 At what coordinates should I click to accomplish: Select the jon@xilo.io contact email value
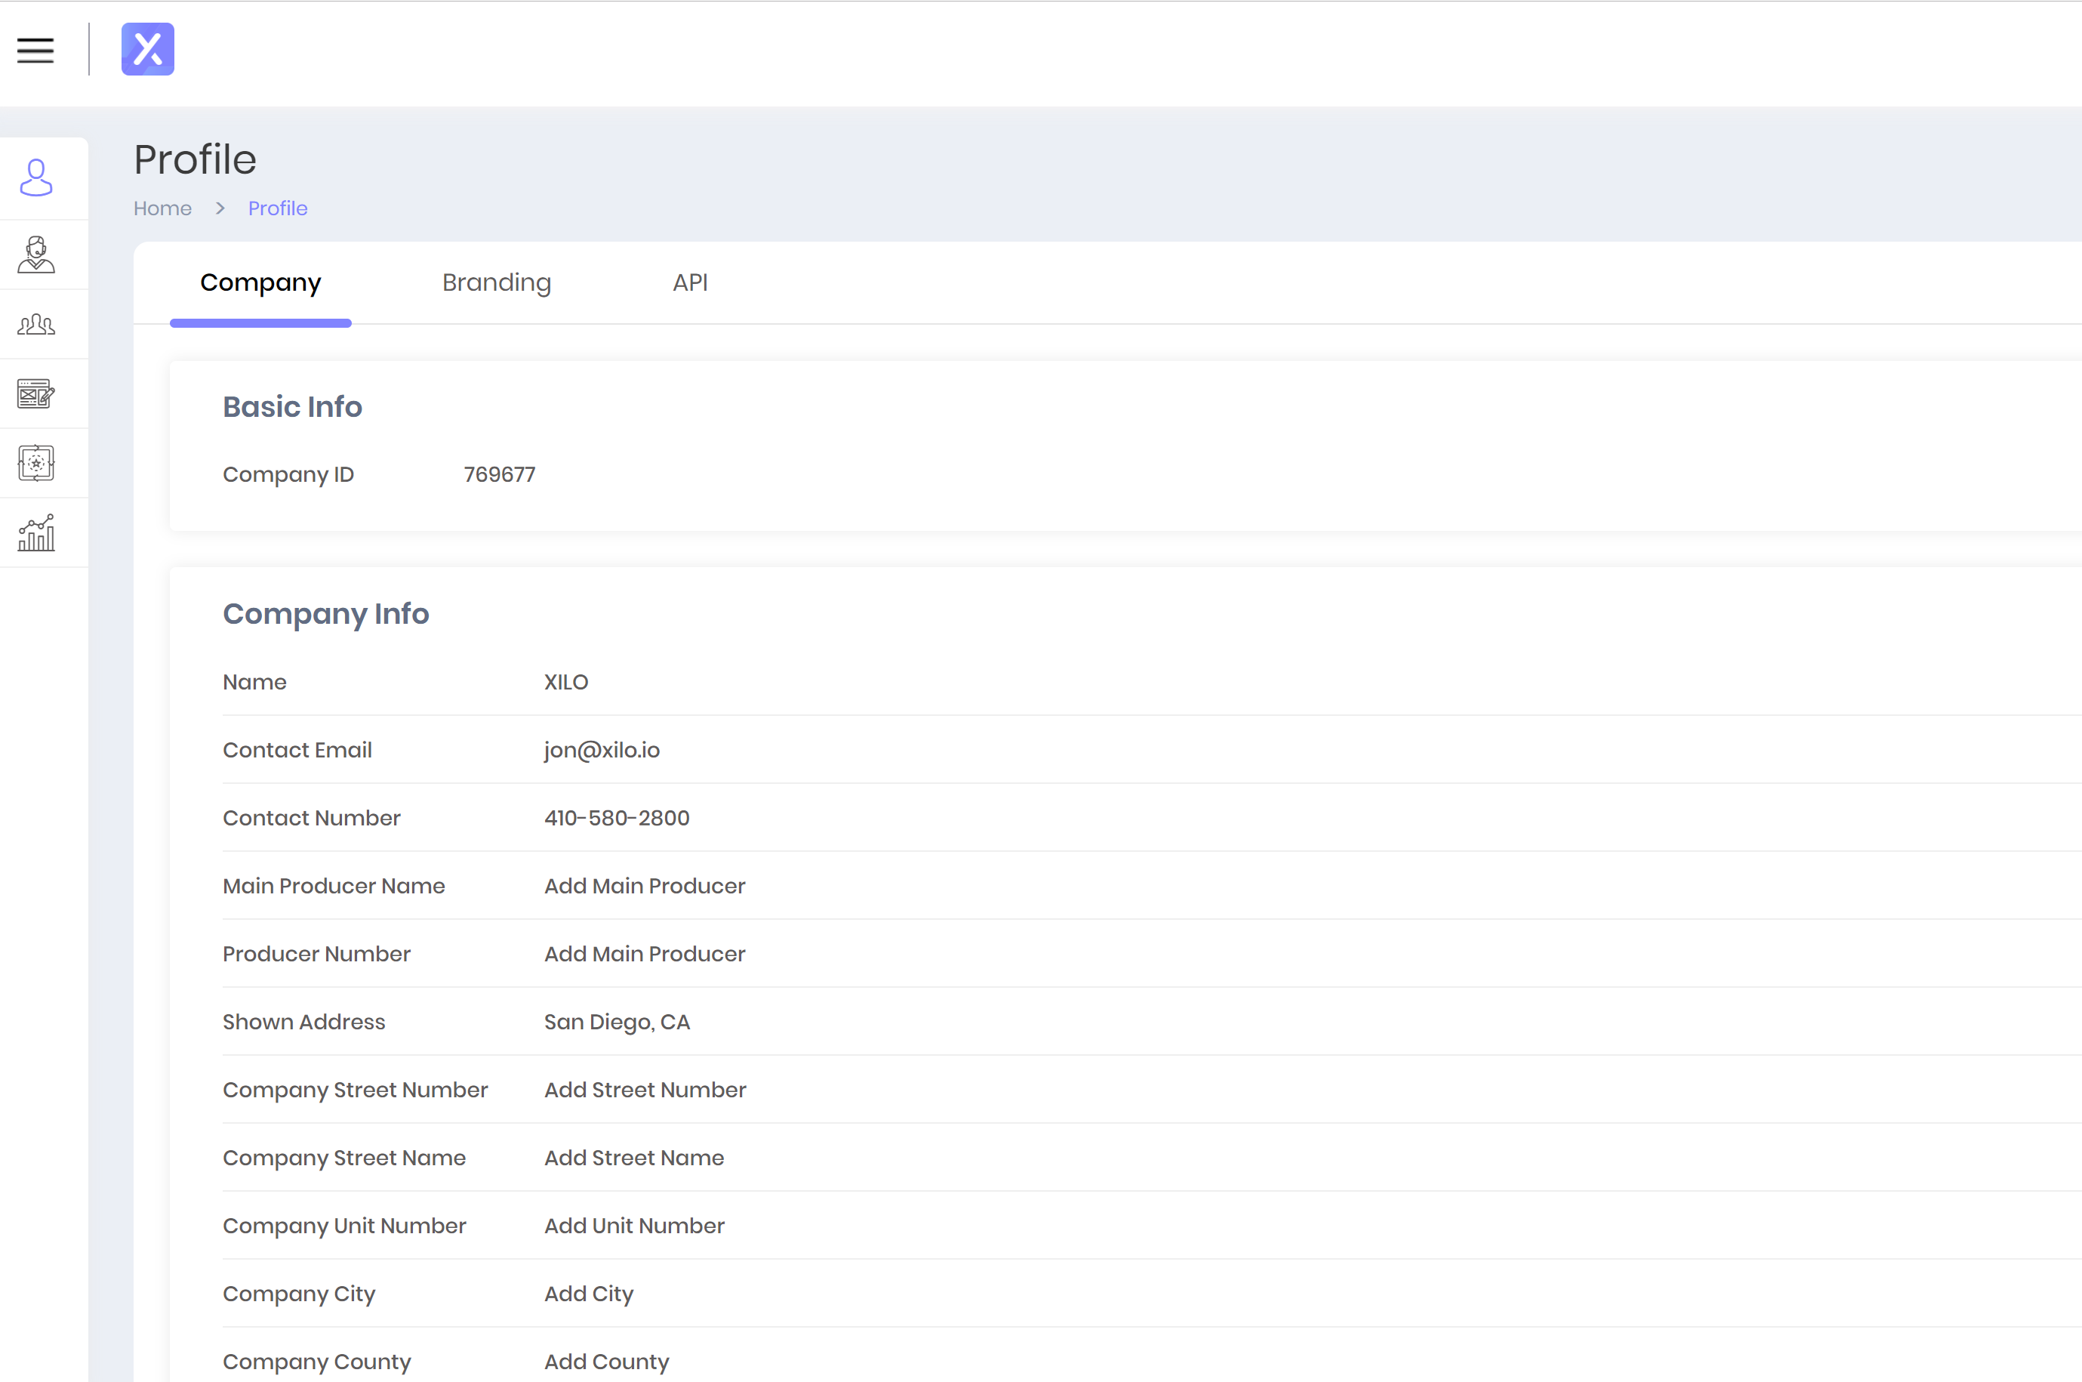click(x=602, y=750)
